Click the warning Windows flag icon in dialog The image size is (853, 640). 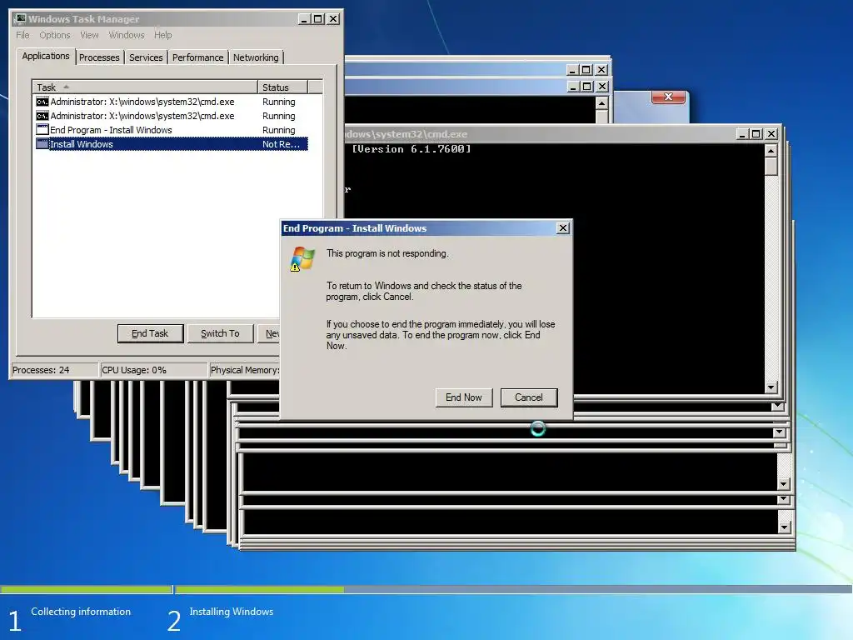[302, 259]
